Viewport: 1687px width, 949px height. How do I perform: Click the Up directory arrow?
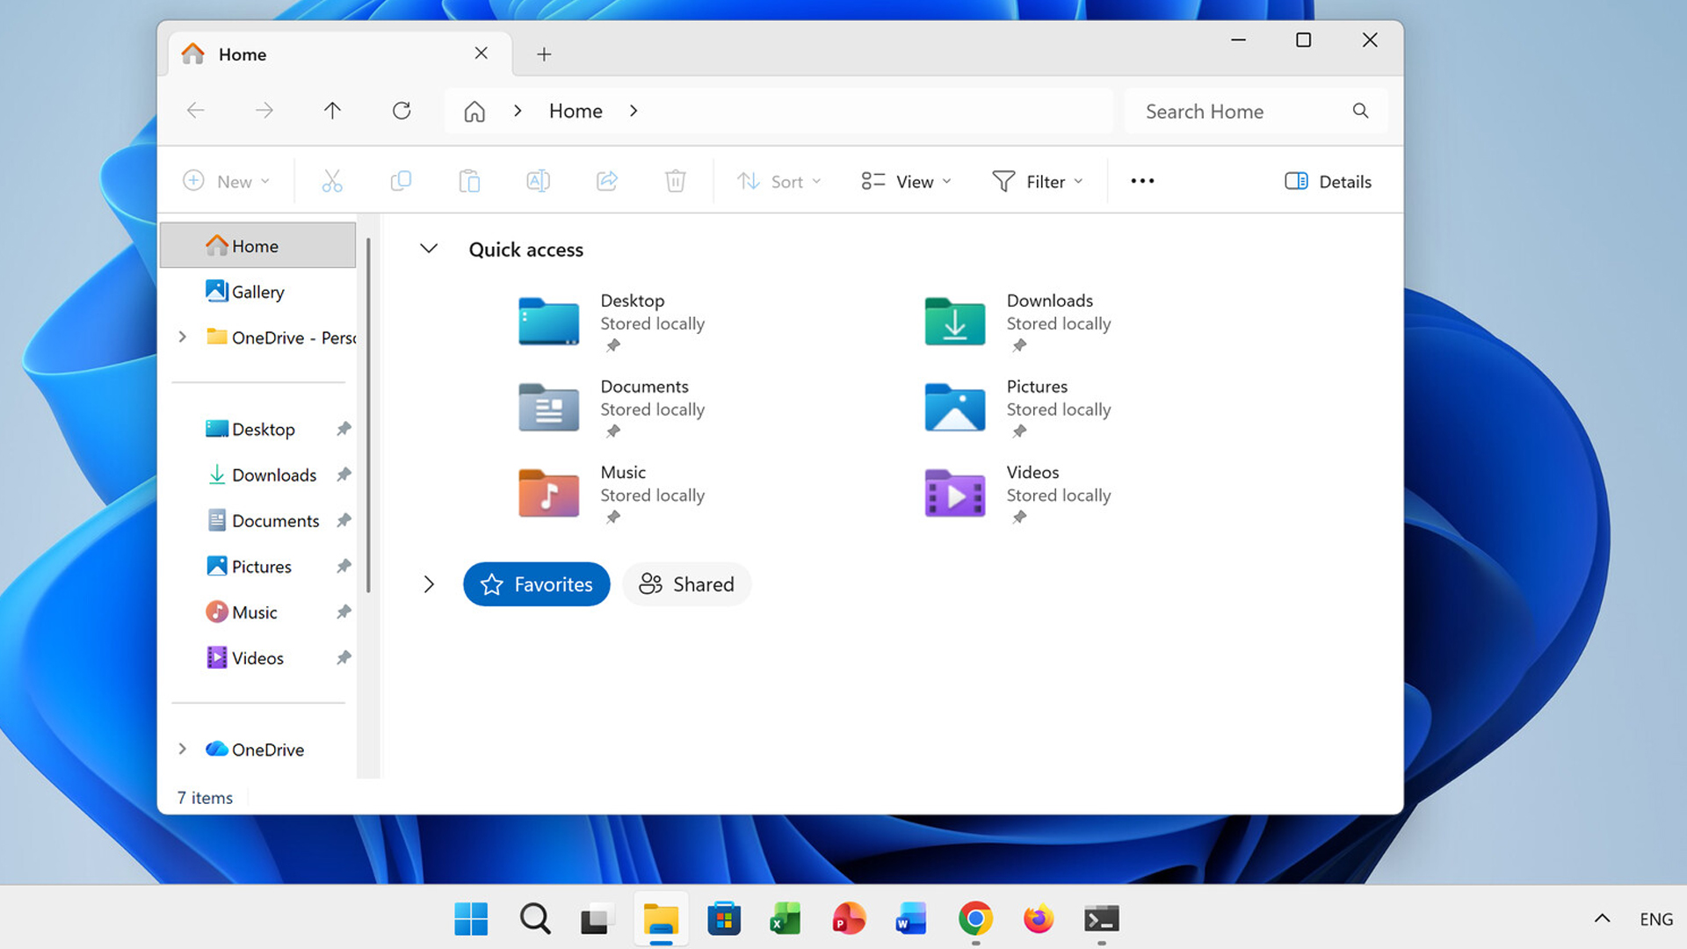332,111
